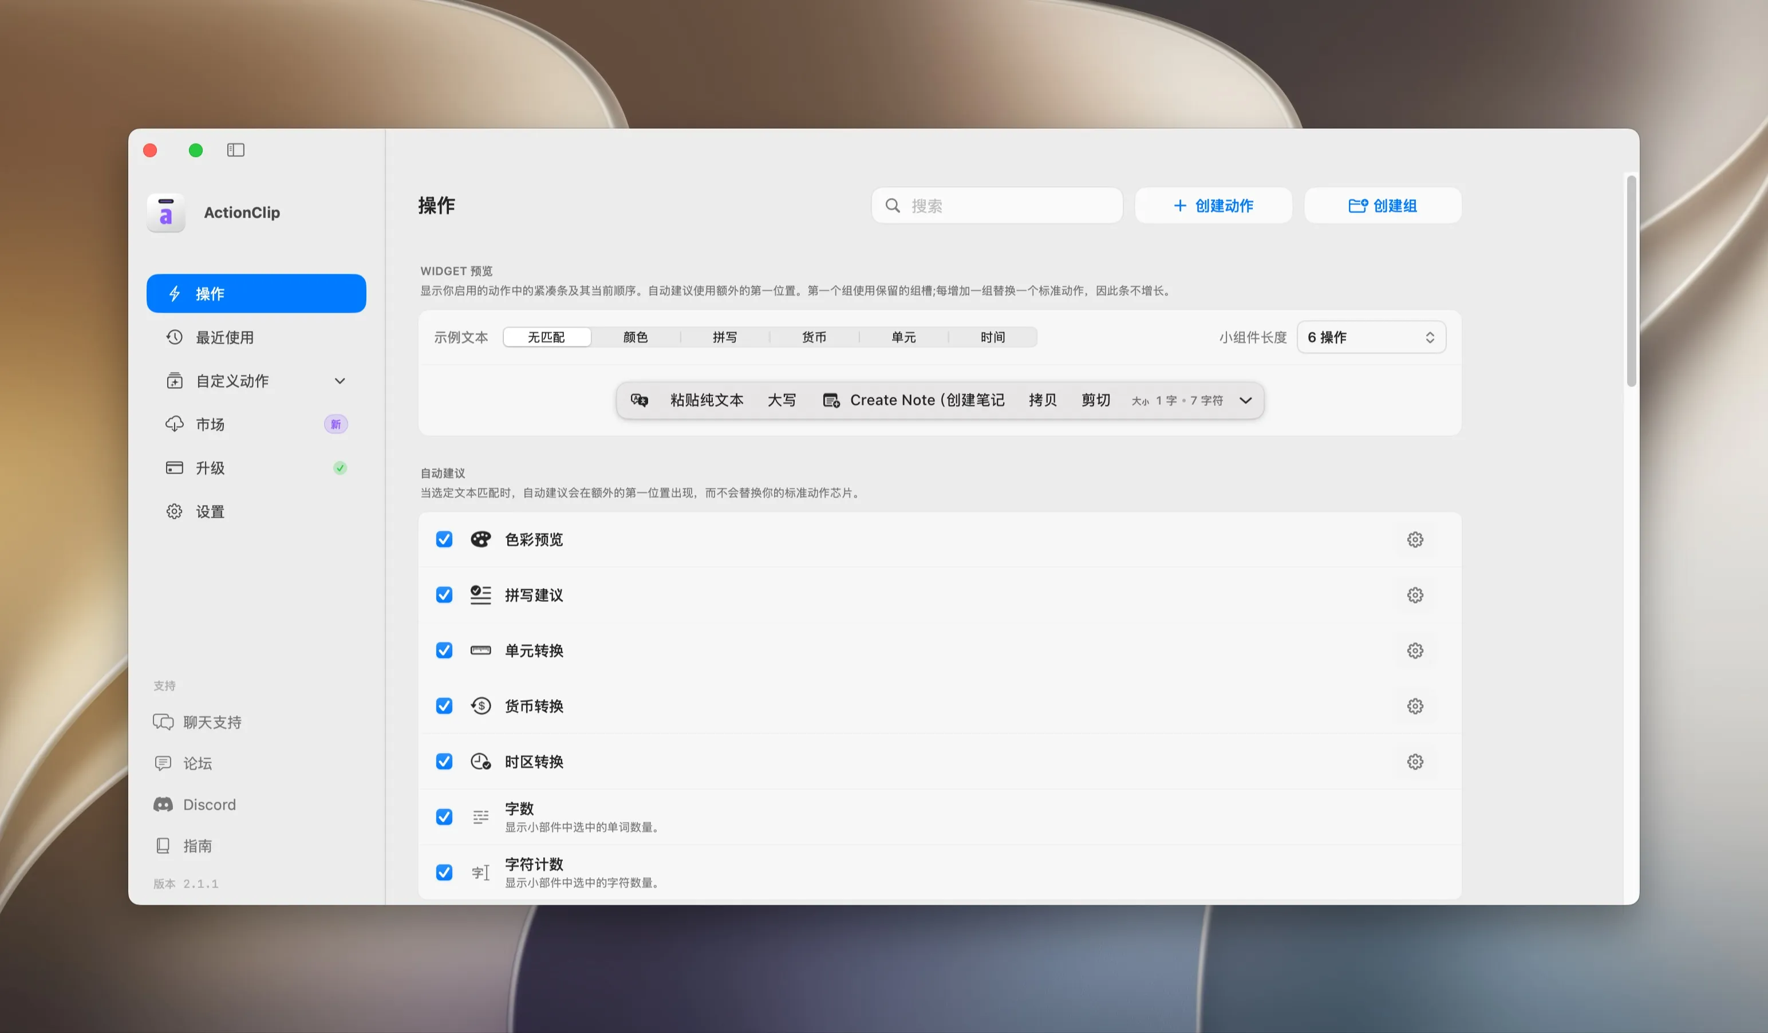Viewport: 1768px width, 1033px height.
Task: Select the 拼写 sample text tab
Action: point(725,337)
